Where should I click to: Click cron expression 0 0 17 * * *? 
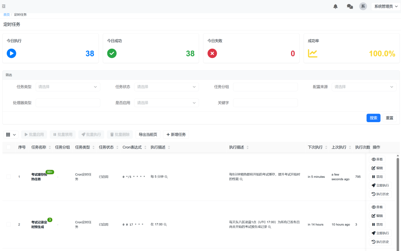point(133,225)
